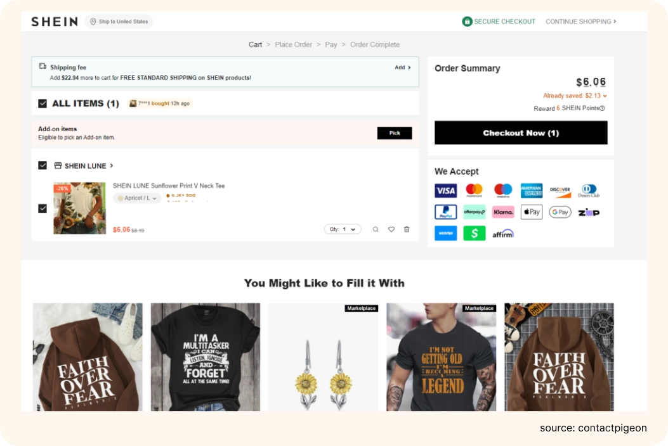Toggle the SHEIN LUNE store checkbox

coord(43,165)
